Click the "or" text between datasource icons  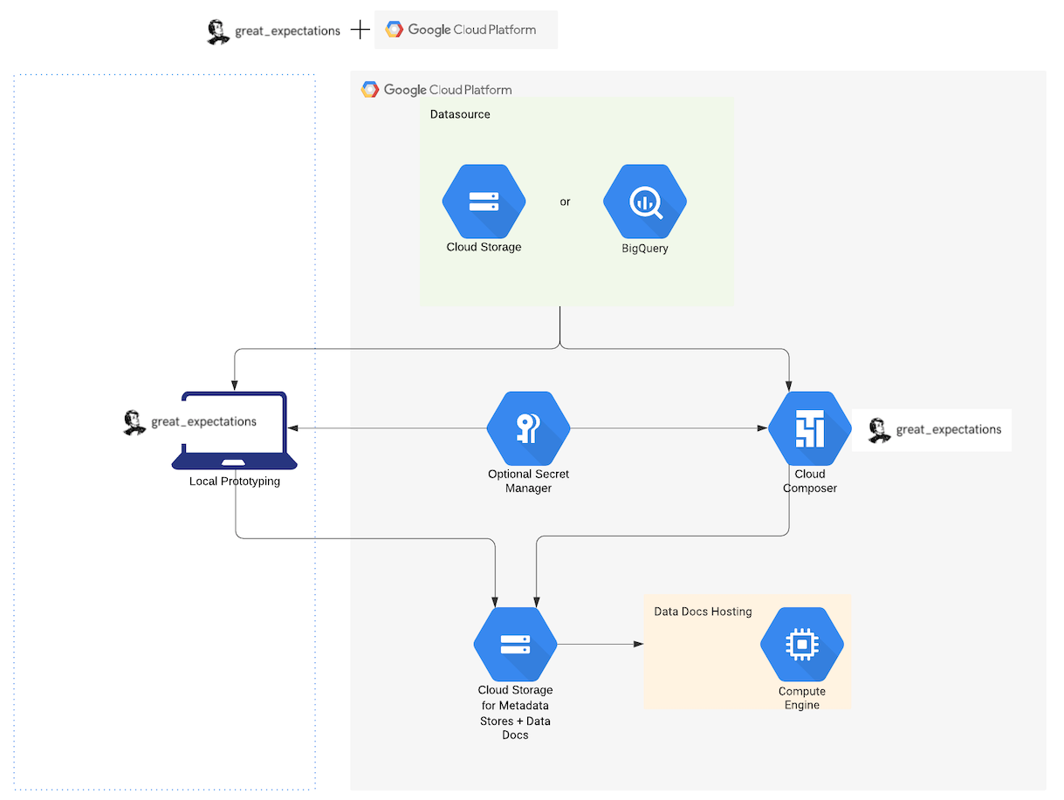click(565, 202)
